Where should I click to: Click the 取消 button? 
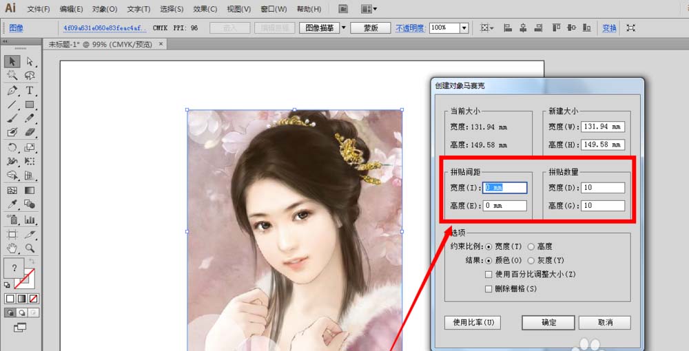605,323
